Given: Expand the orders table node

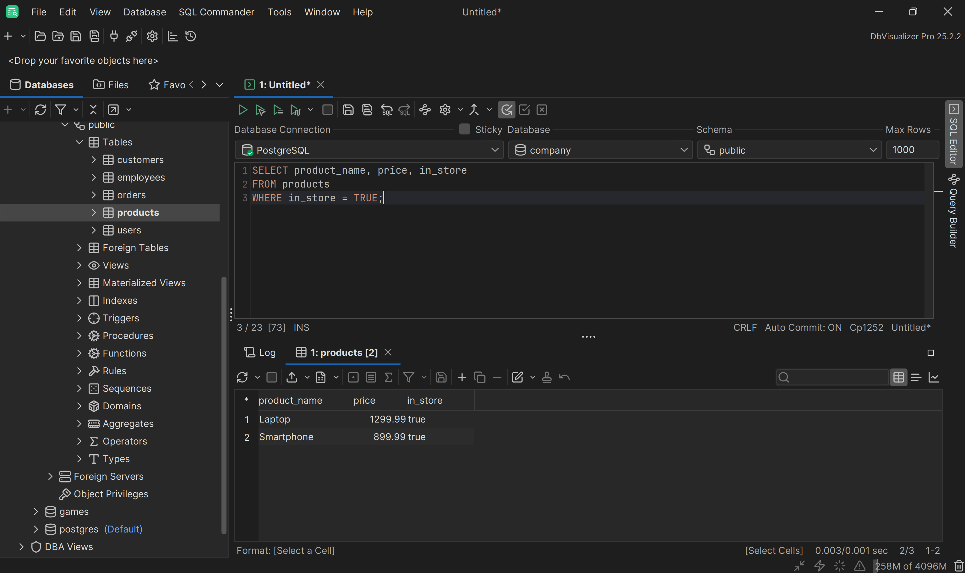Looking at the screenshot, I should click(x=94, y=195).
